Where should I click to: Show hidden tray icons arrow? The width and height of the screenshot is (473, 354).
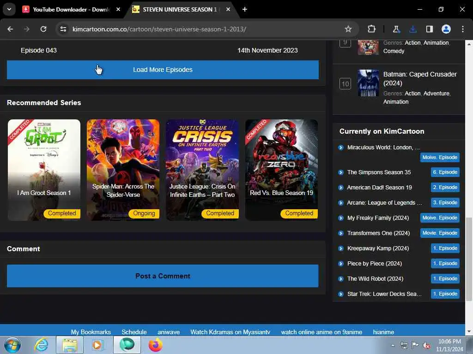tap(393, 346)
